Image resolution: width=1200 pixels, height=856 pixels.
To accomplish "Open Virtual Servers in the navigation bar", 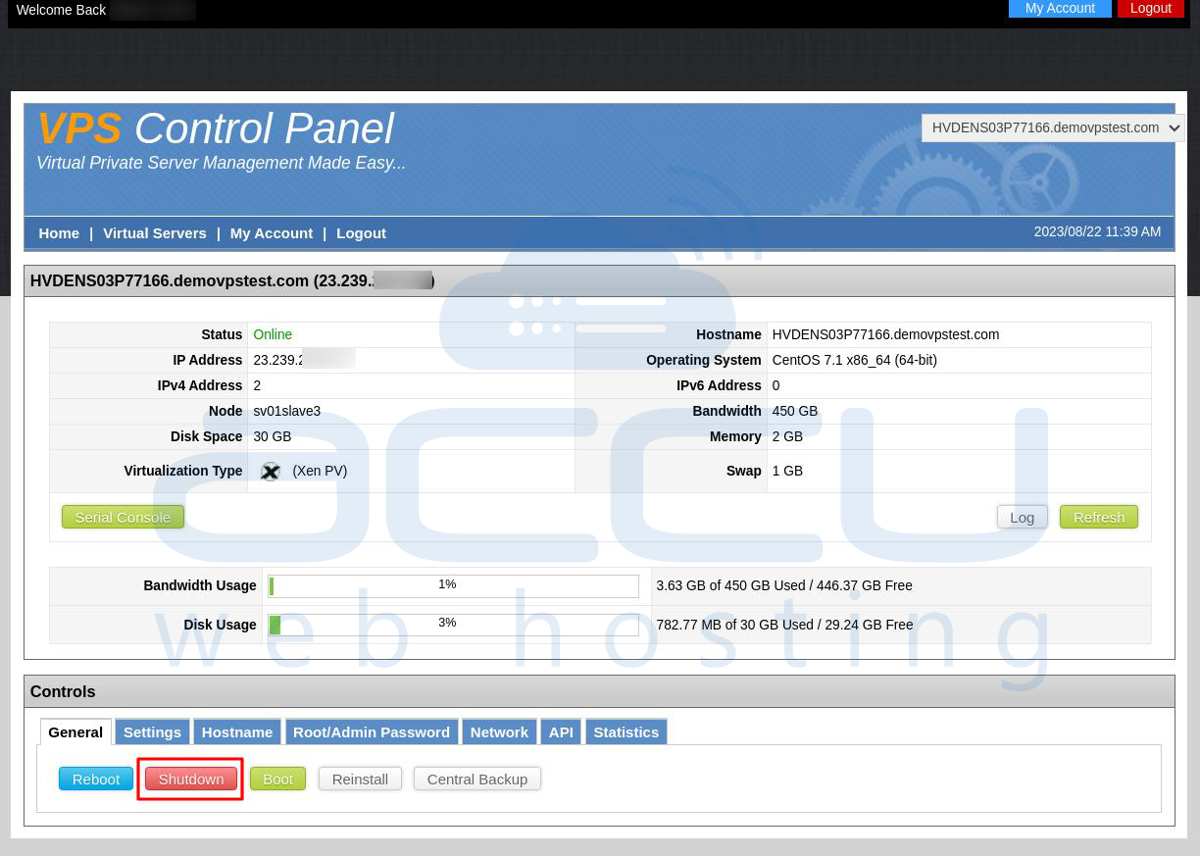I will click(155, 233).
